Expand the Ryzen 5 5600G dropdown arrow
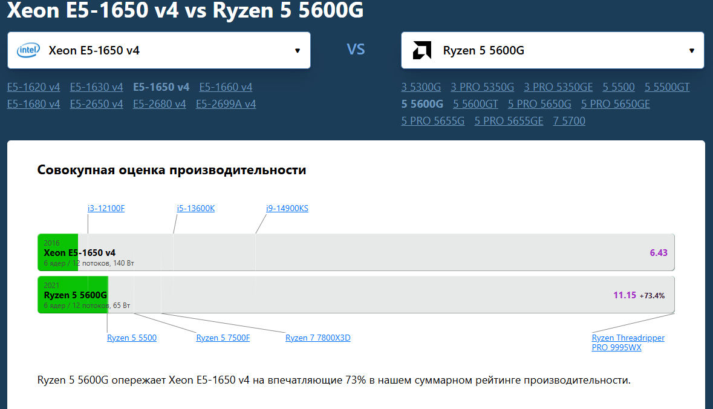The width and height of the screenshot is (713, 409). pos(691,51)
